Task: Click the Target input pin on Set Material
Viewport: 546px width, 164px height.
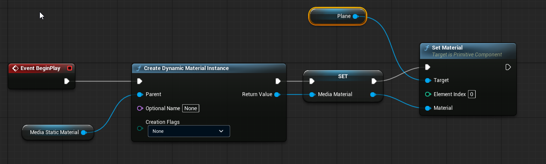Action: tap(428, 80)
